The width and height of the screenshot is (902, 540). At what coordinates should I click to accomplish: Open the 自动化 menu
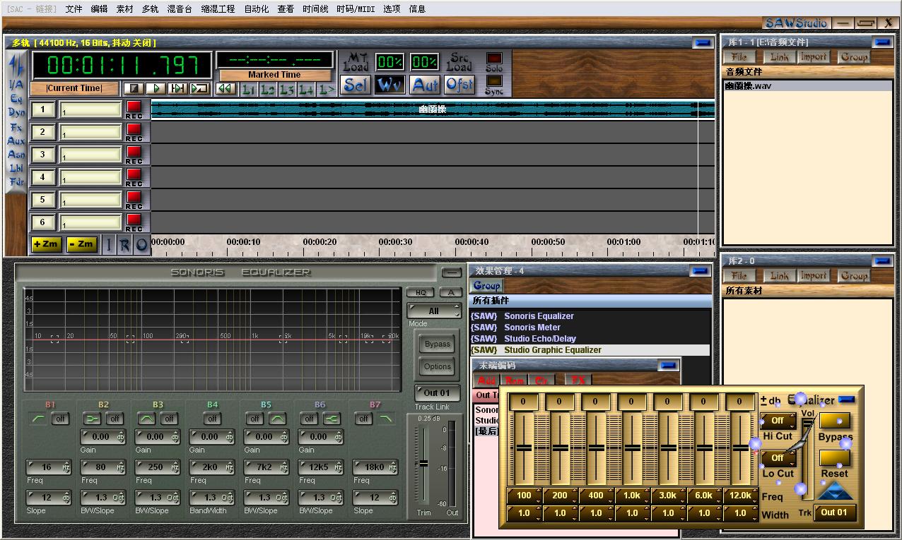tap(256, 9)
